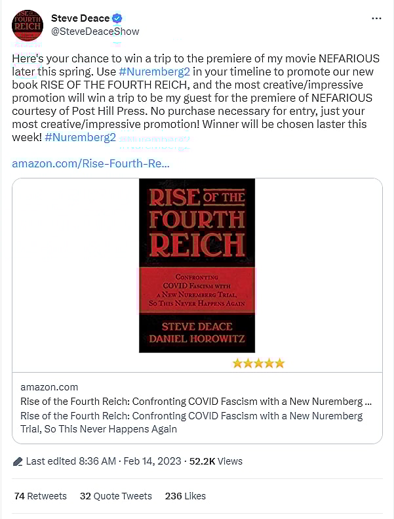
Task: View the 52.2K Views count
Action: coord(216,461)
